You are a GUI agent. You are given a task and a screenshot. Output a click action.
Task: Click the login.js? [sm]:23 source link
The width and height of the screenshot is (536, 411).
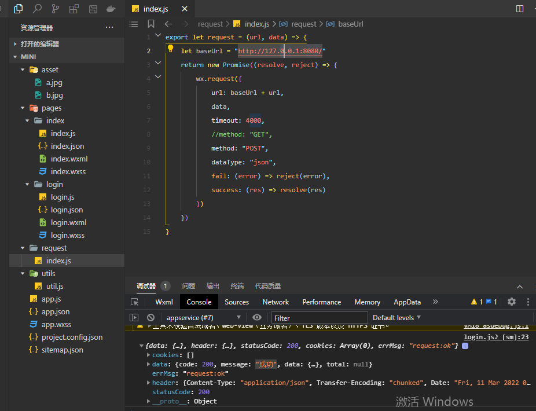point(496,336)
